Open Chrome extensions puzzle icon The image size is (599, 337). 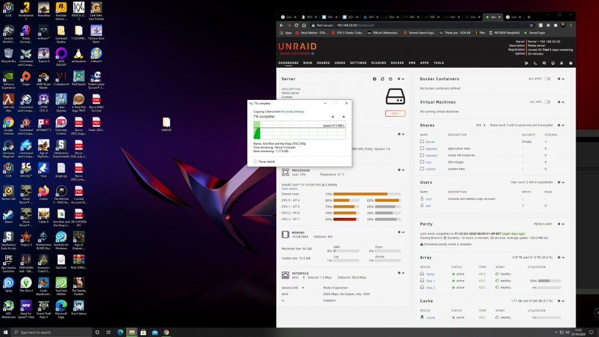tap(555, 25)
